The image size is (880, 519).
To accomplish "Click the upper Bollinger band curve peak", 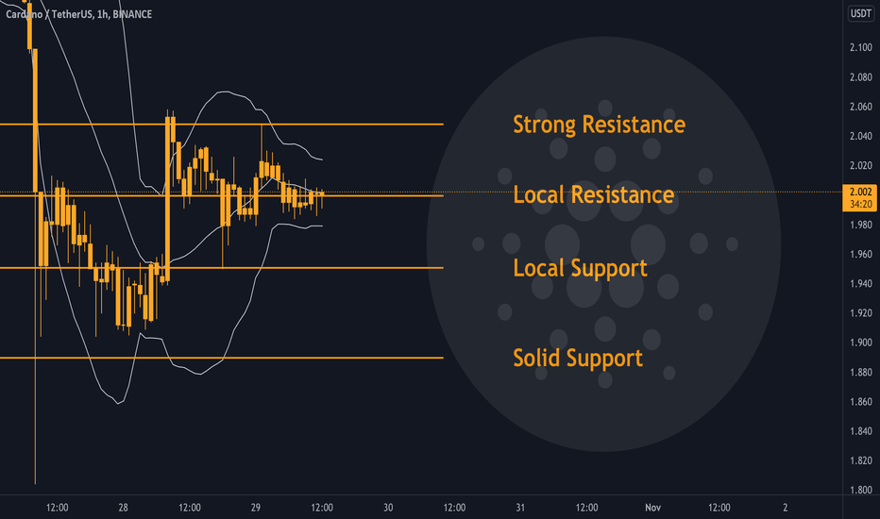I will (226, 91).
